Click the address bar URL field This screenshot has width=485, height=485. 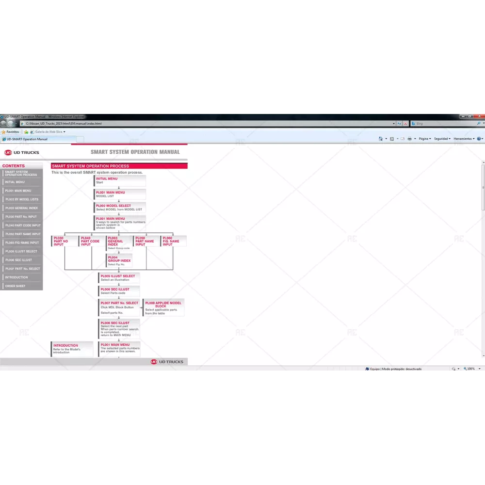[194, 124]
